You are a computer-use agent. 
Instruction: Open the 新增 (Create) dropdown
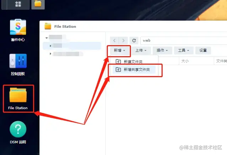click(120, 50)
